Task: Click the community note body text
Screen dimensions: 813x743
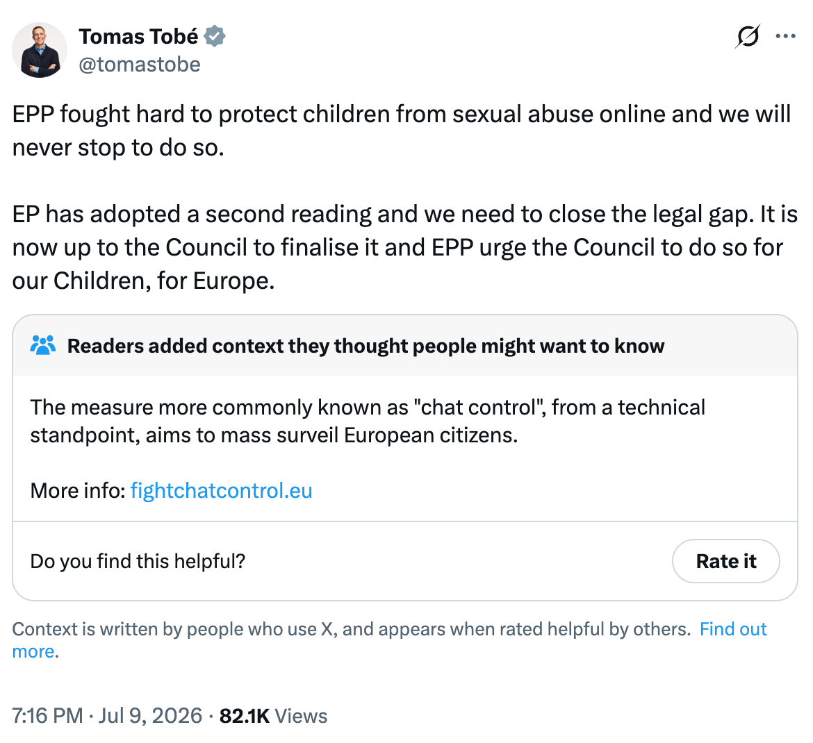Action: coord(368,421)
